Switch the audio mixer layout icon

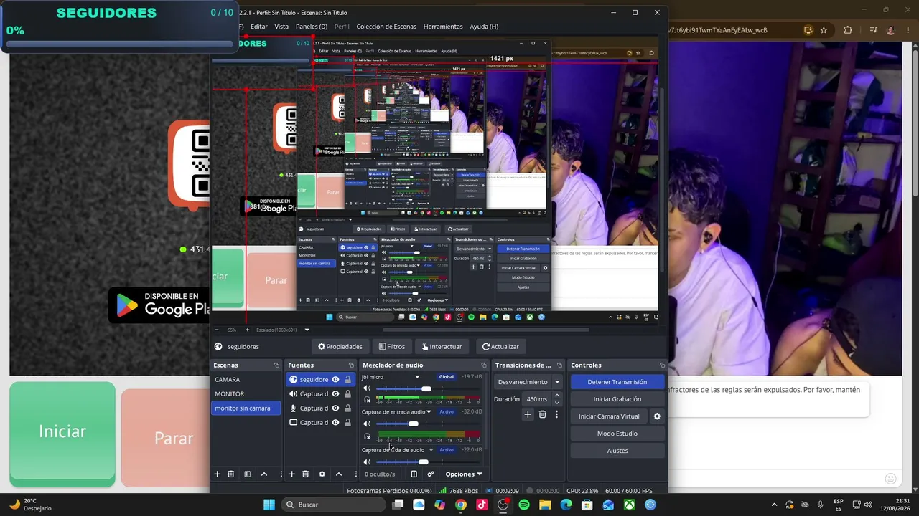(414, 474)
